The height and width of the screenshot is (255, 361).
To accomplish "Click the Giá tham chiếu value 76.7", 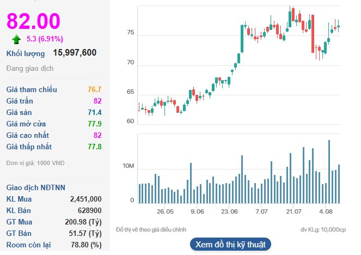I will tap(94, 89).
